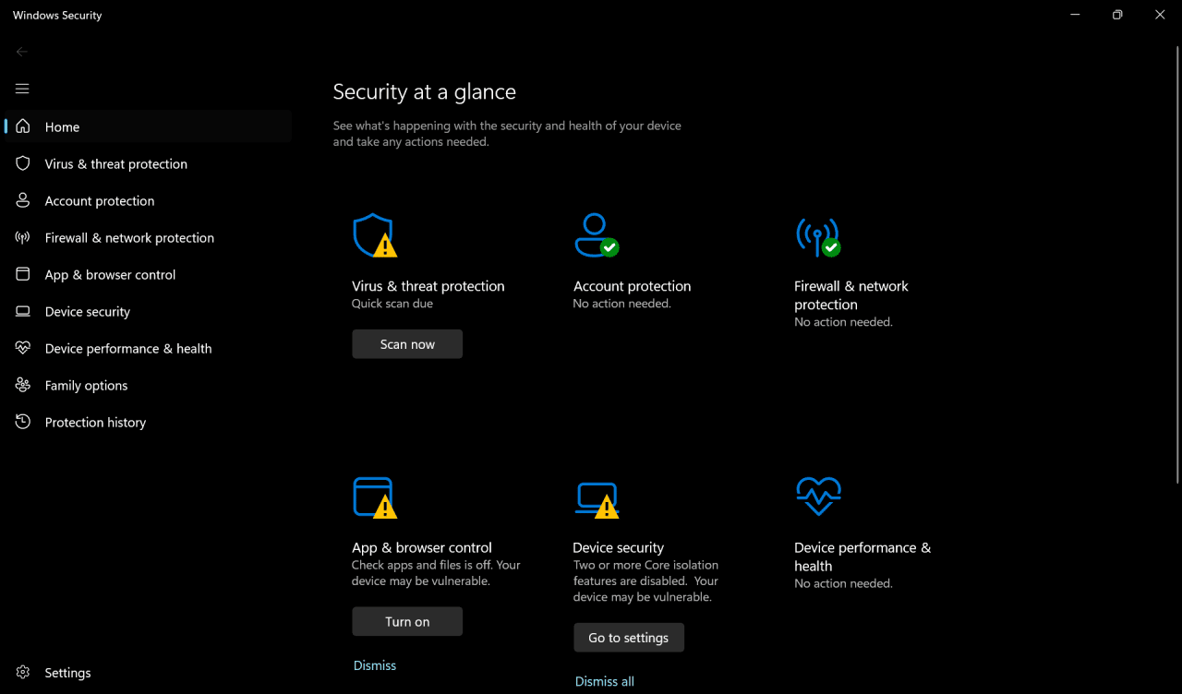The width and height of the screenshot is (1182, 694).
Task: Toggle the hamburger navigation menu
Action: (22, 89)
